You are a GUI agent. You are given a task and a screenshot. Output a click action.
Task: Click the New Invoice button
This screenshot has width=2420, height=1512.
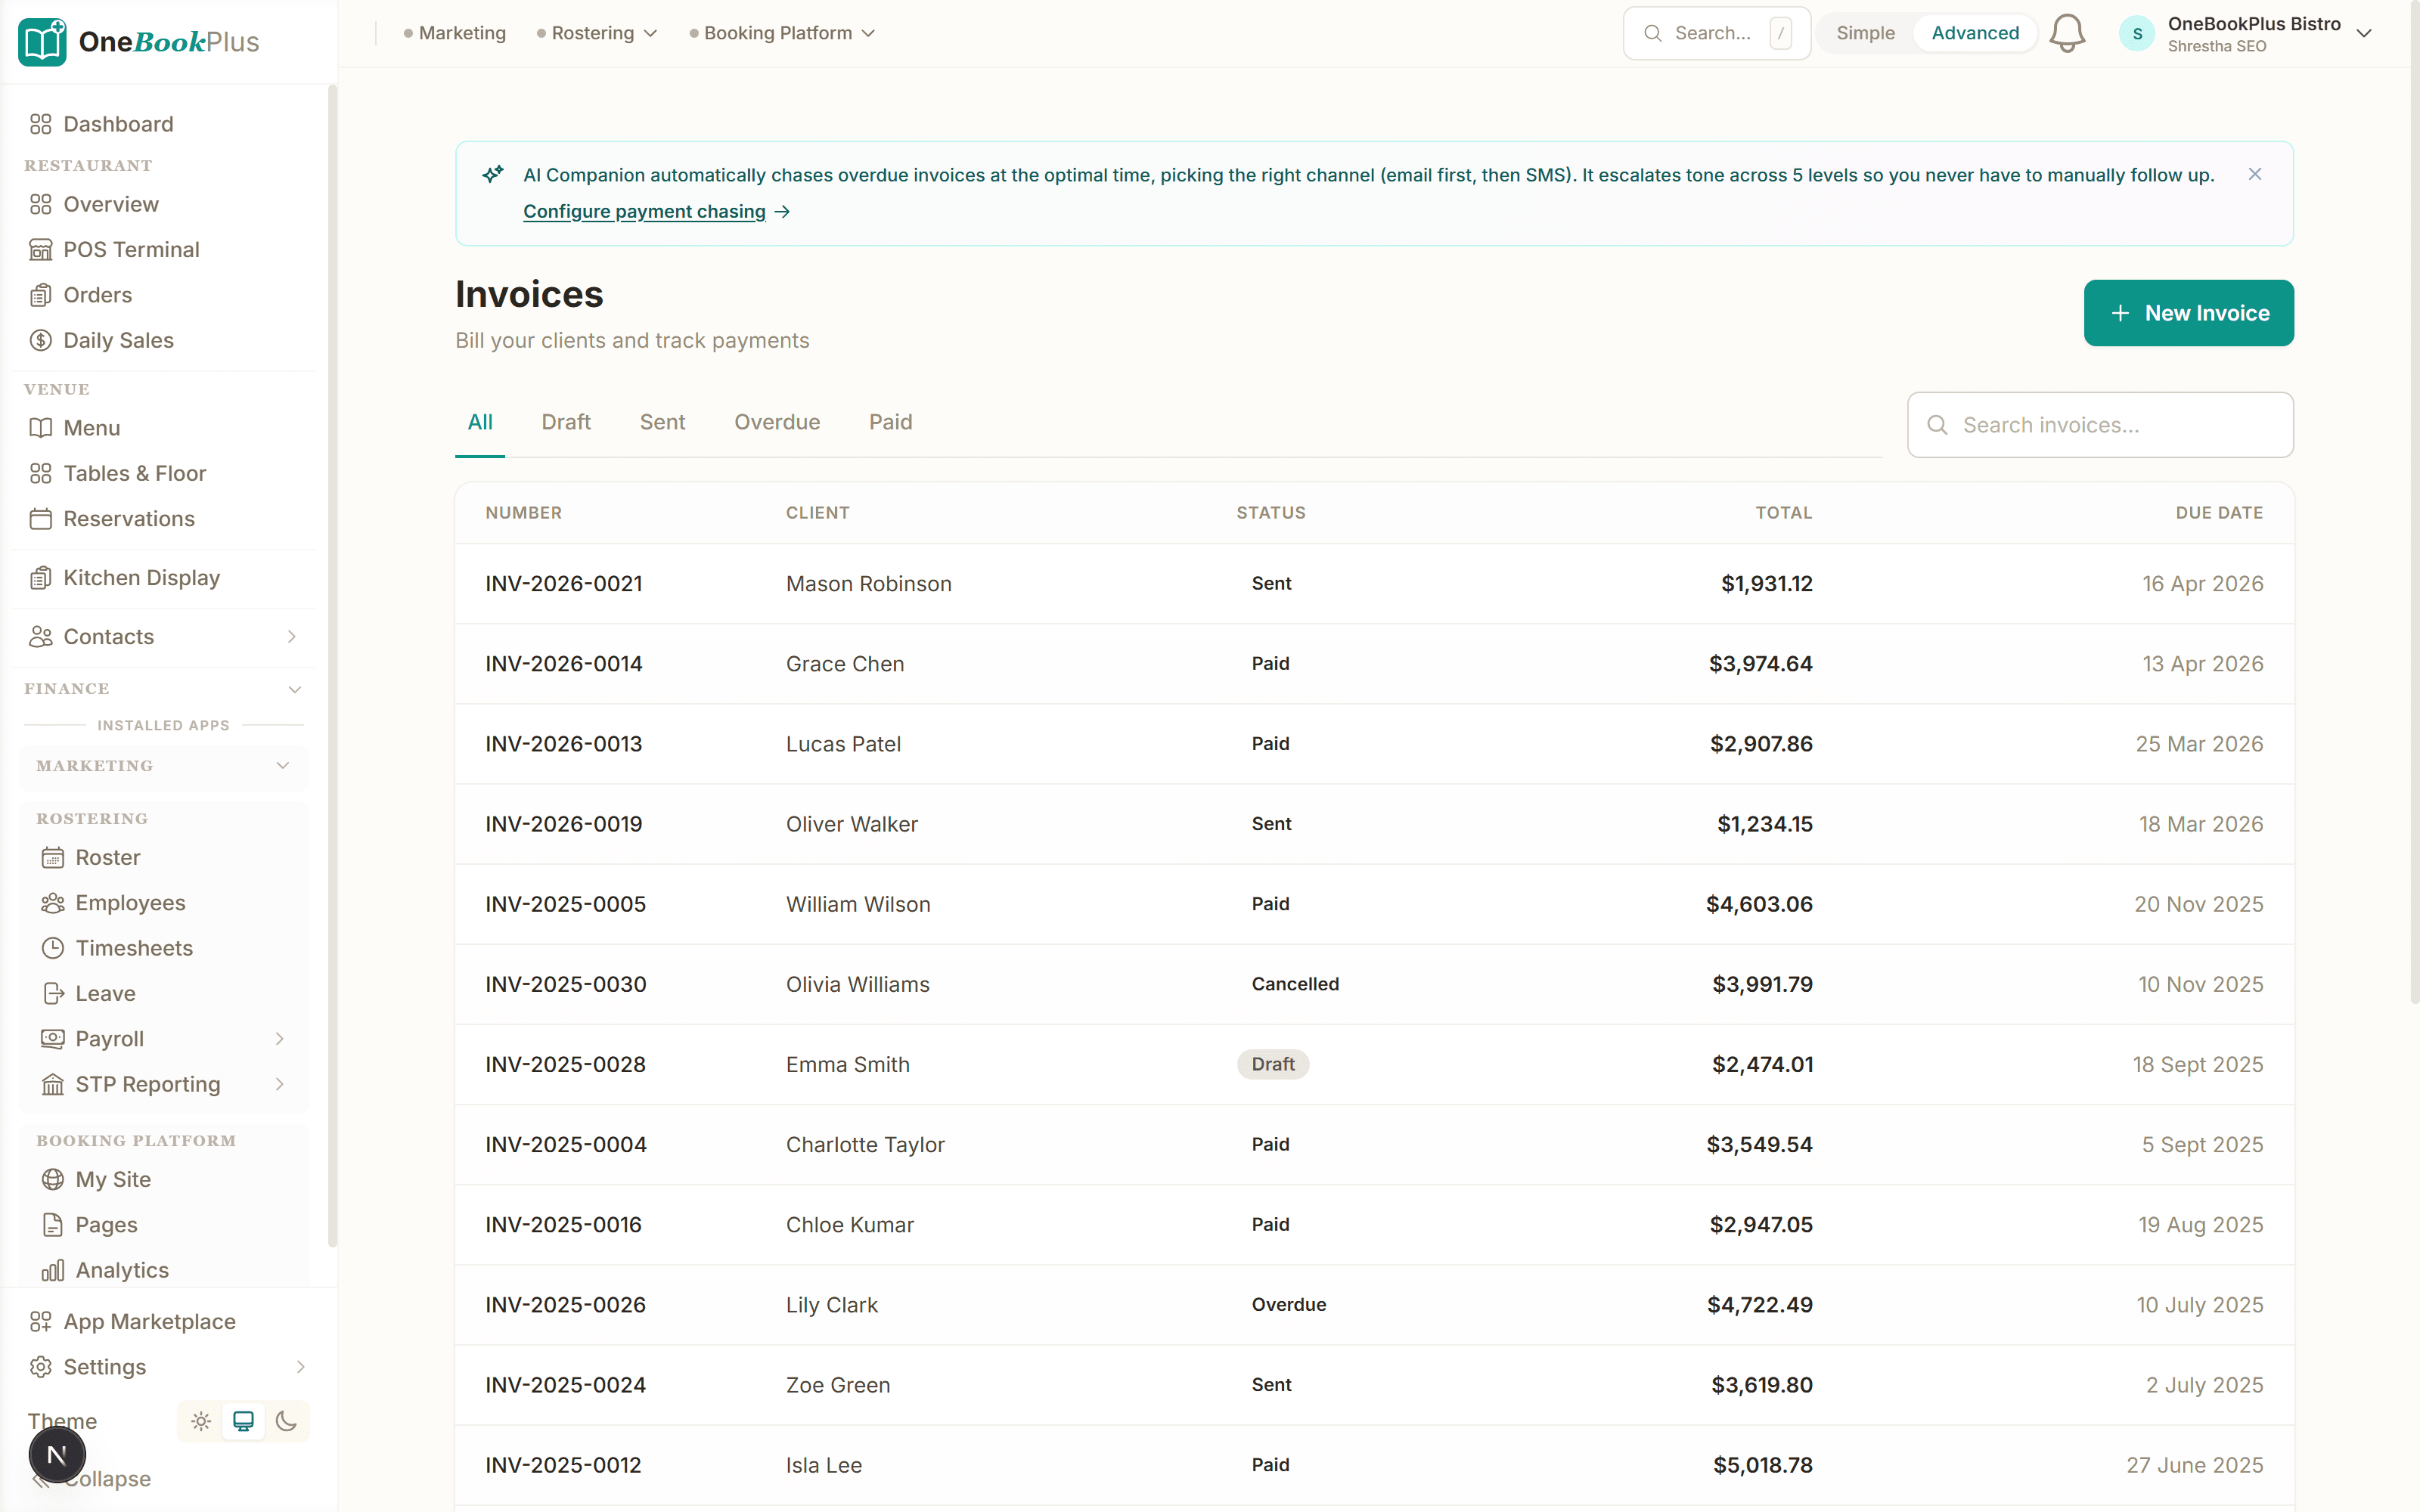(2188, 313)
